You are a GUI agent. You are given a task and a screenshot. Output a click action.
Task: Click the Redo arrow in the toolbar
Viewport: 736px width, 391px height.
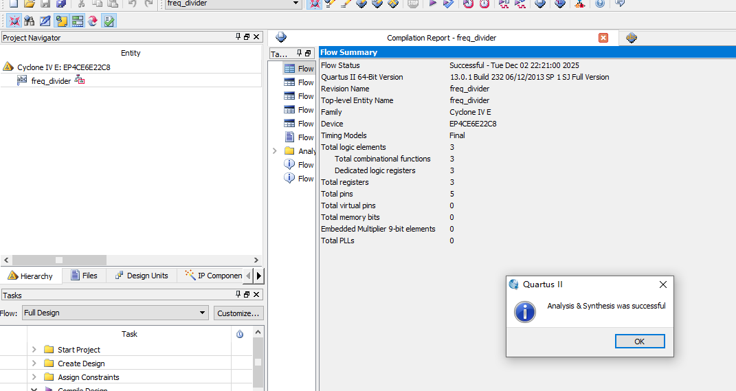click(148, 3)
